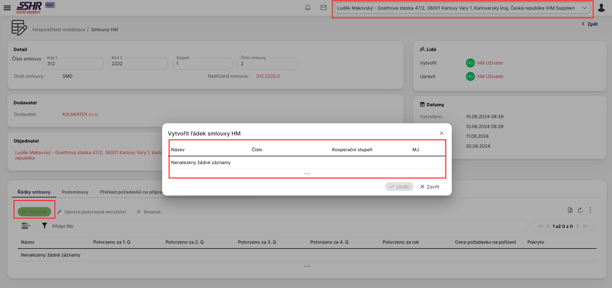Go to the next page of results
612x288 pixels.
pyautogui.click(x=578, y=226)
